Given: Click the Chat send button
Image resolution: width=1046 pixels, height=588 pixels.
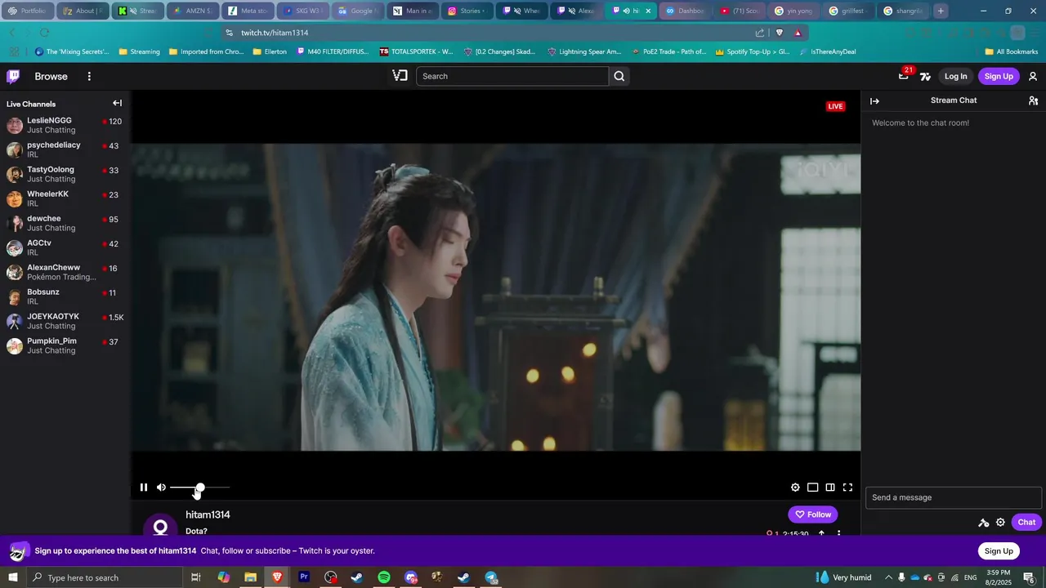Looking at the screenshot, I should click(x=1026, y=522).
